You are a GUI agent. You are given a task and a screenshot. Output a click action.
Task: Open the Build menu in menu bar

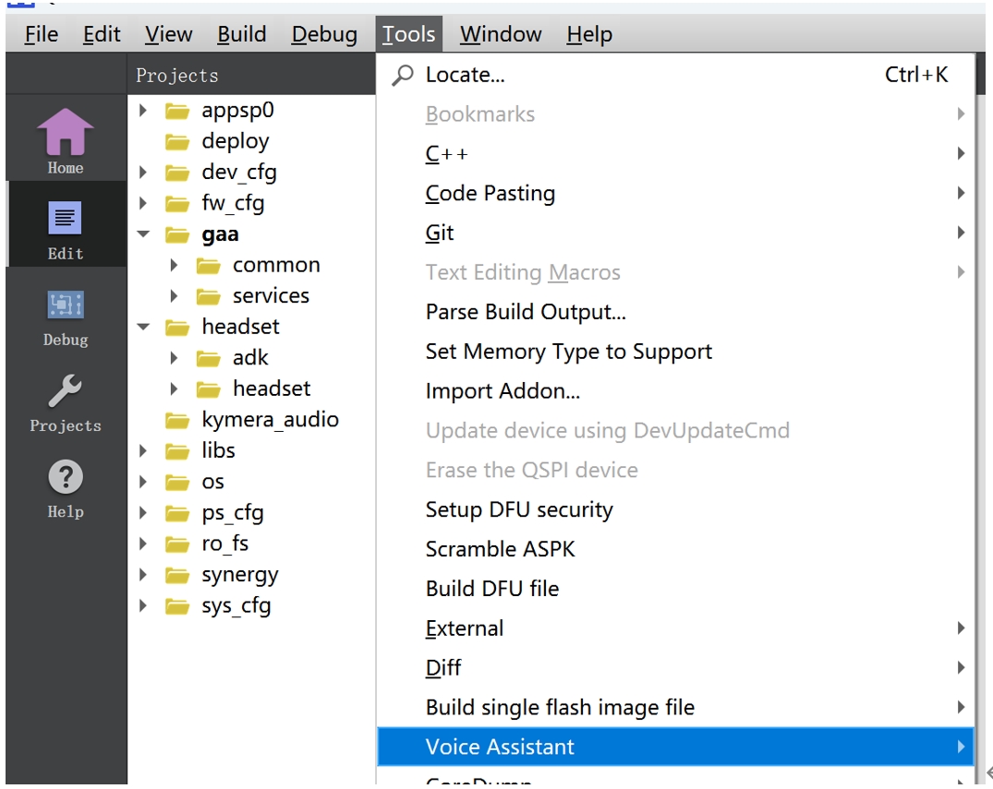pos(242,35)
